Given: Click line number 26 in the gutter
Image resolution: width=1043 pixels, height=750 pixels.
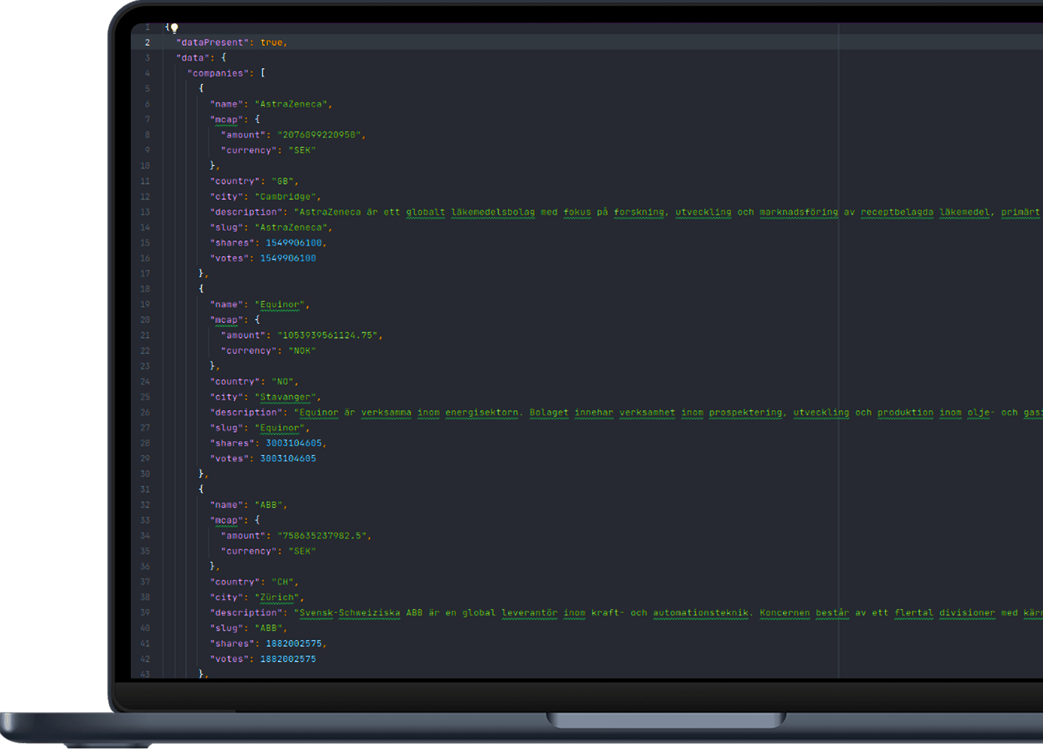Looking at the screenshot, I should [x=145, y=413].
